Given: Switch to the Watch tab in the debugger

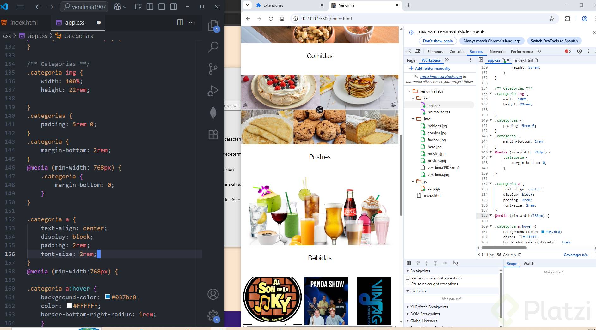Looking at the screenshot, I should pyautogui.click(x=529, y=264).
